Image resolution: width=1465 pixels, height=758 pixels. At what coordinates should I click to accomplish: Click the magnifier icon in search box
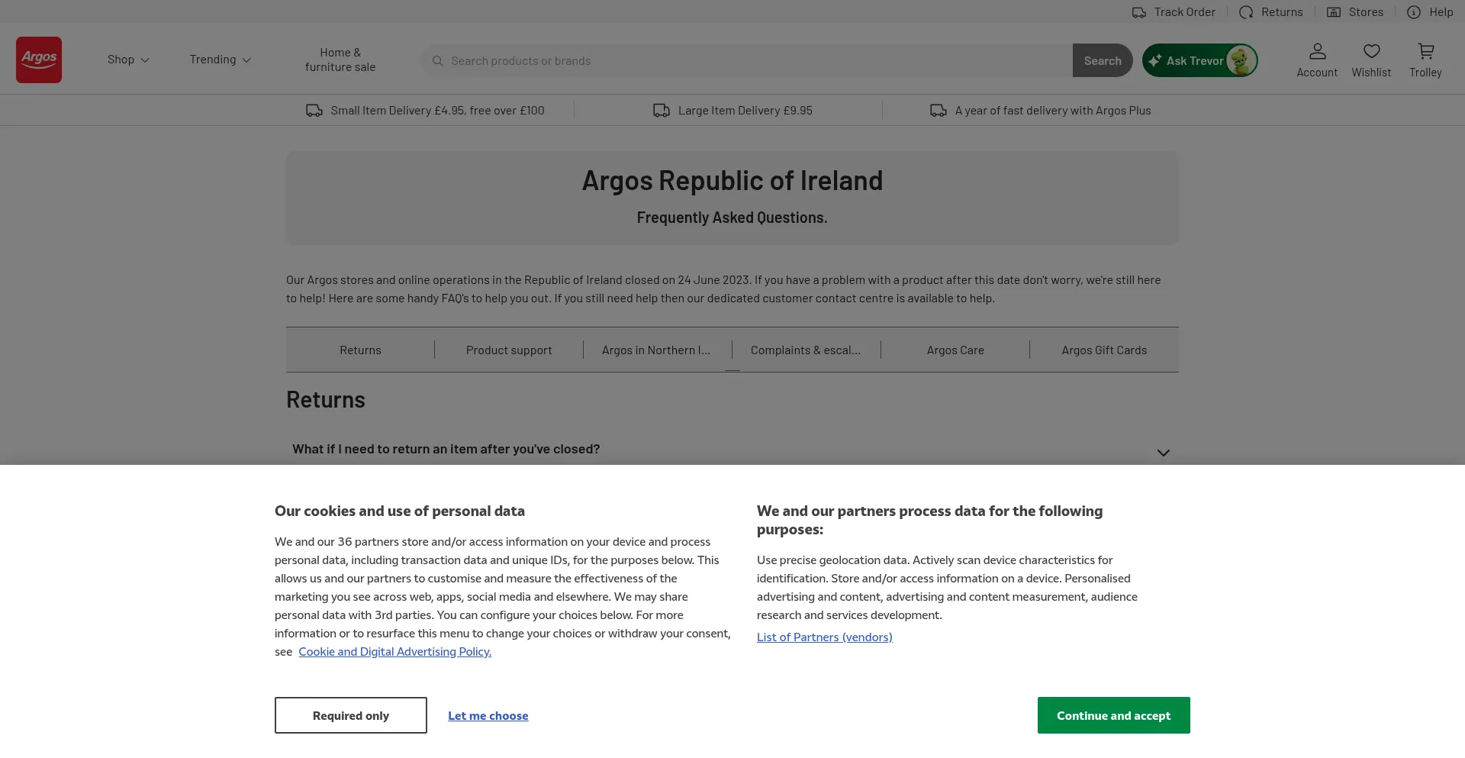point(437,60)
